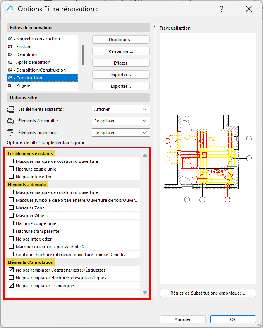The height and width of the screenshot is (328, 263).
Task: Uncheck Ne pas remplacer Cotations/Textes/Étiquettes
Action: [11, 270]
